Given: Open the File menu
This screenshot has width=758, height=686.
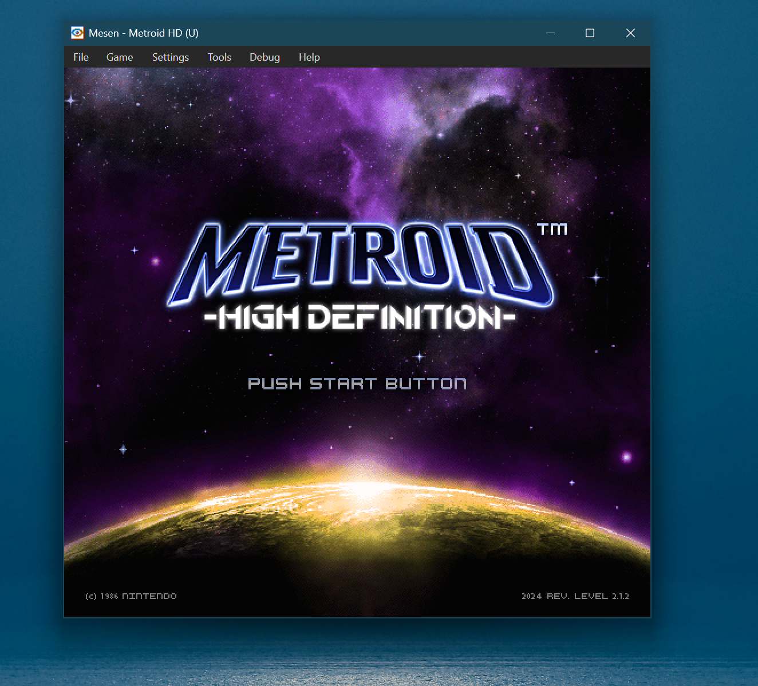Looking at the screenshot, I should tap(81, 57).
